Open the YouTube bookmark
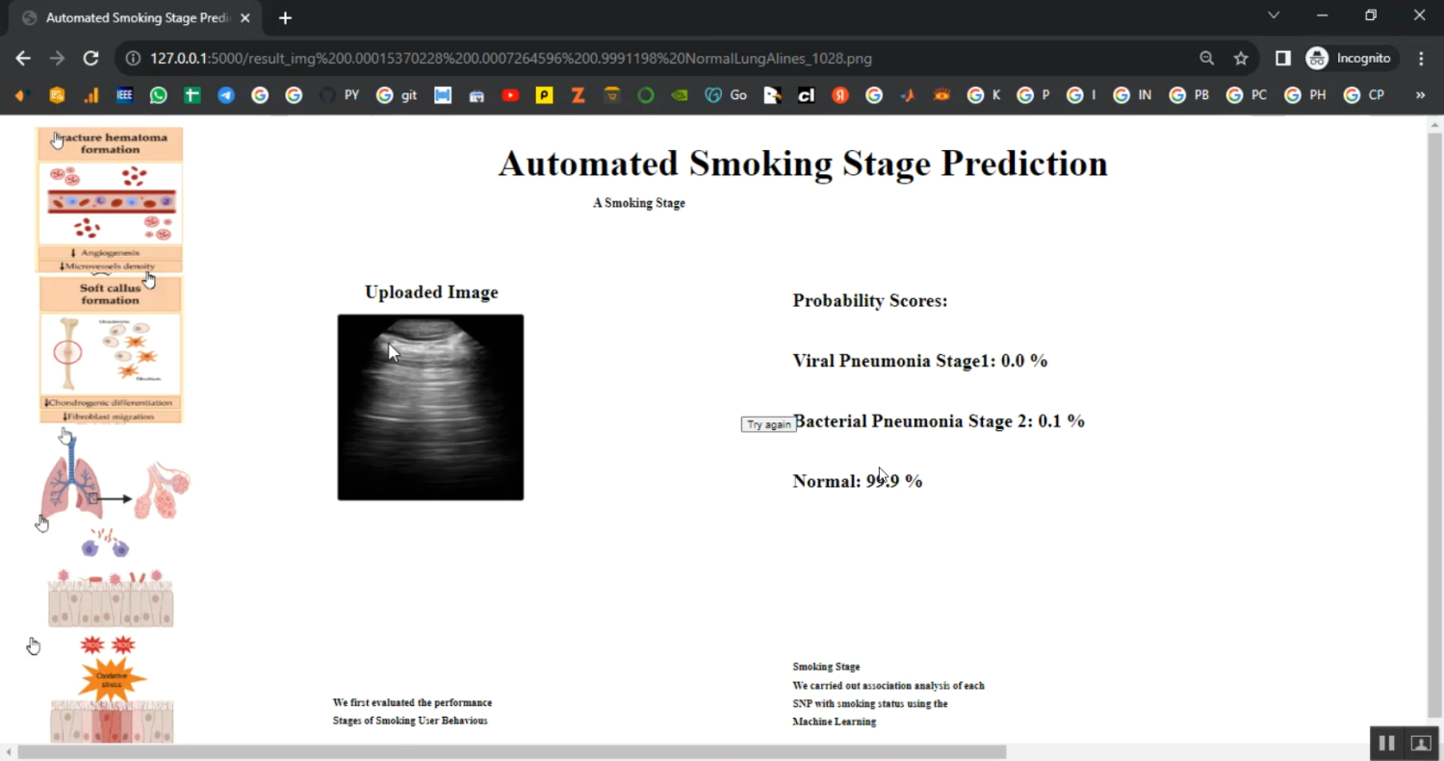The height and width of the screenshot is (761, 1444). (x=510, y=94)
